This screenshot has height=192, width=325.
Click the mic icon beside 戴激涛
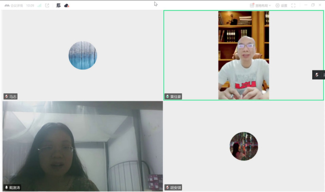(x=6, y=188)
